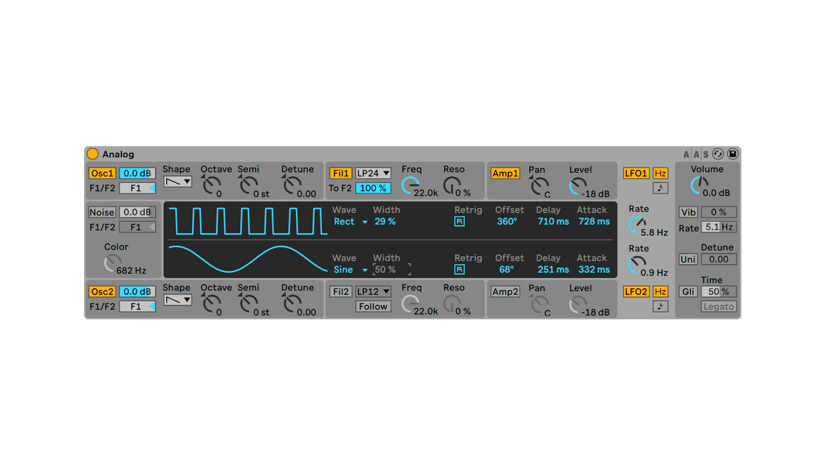Save the Analog preset with the save icon
Viewport: 828px width, 465px height.
(732, 154)
